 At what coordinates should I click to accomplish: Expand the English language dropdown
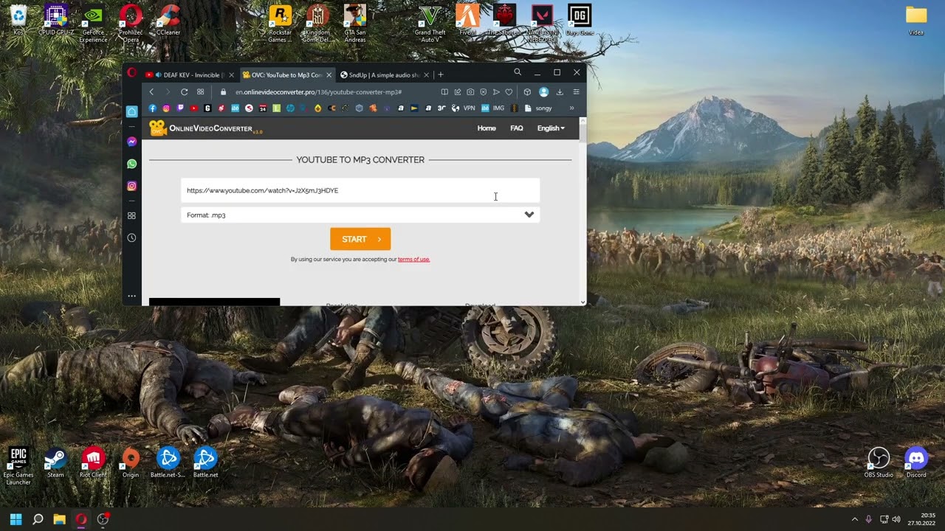click(551, 128)
